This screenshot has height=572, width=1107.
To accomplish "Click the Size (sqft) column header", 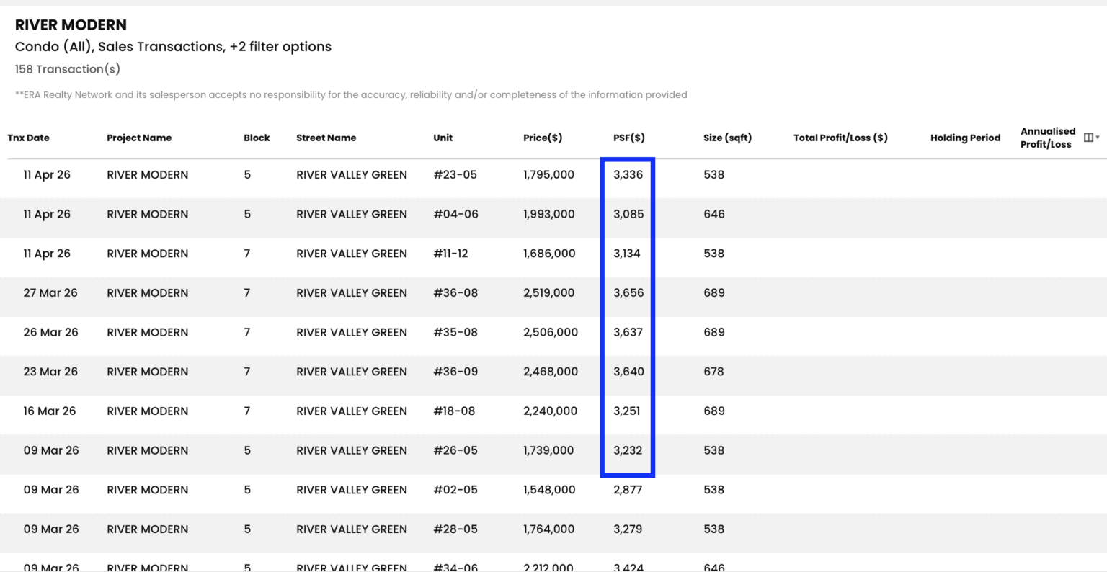I will [x=727, y=138].
